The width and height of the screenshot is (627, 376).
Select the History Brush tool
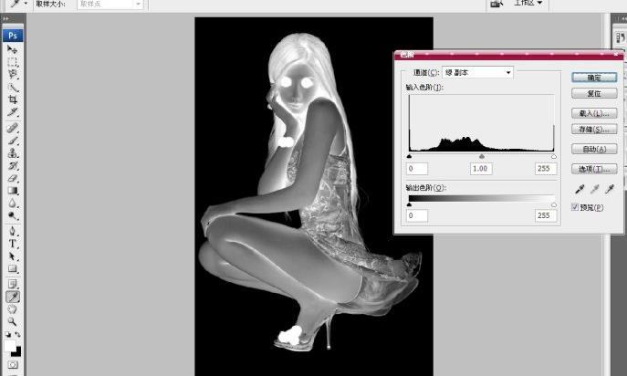point(12,165)
